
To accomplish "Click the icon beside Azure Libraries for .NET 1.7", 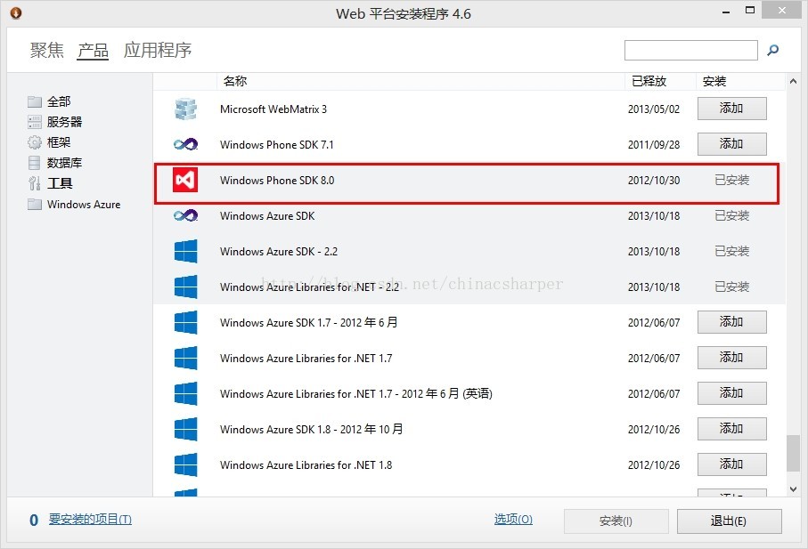I will click(185, 358).
